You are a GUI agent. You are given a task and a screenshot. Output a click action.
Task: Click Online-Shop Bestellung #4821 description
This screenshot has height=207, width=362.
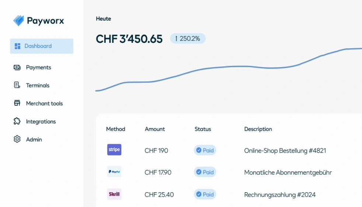coord(285,151)
